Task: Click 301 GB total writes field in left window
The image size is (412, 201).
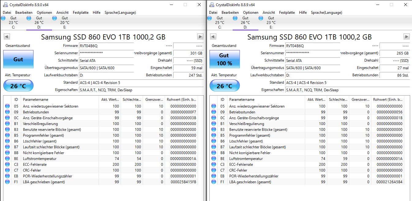Action: (188, 53)
